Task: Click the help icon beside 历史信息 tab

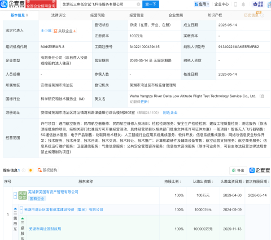Action: [x=262, y=15]
